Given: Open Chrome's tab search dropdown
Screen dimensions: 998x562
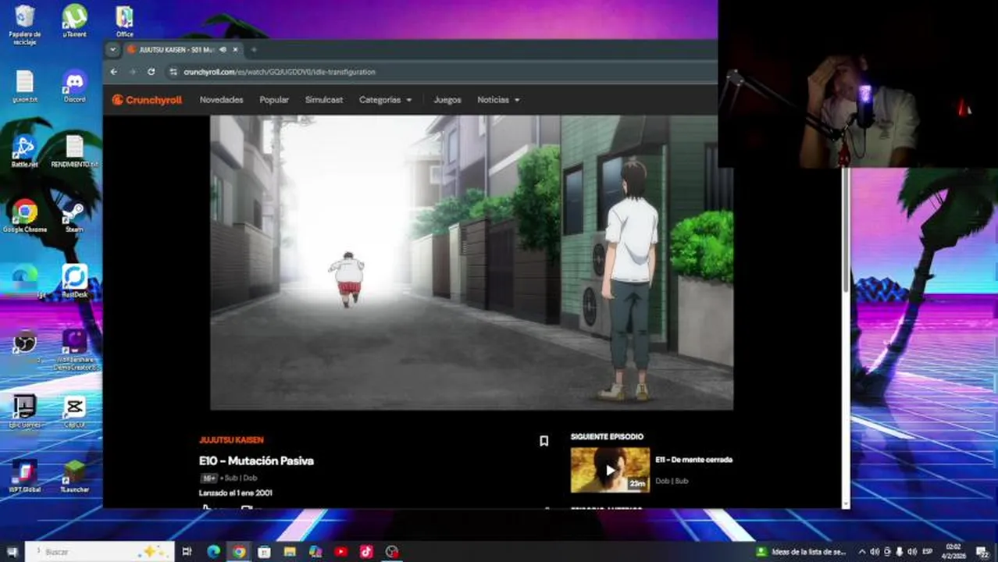Looking at the screenshot, I should [x=113, y=49].
